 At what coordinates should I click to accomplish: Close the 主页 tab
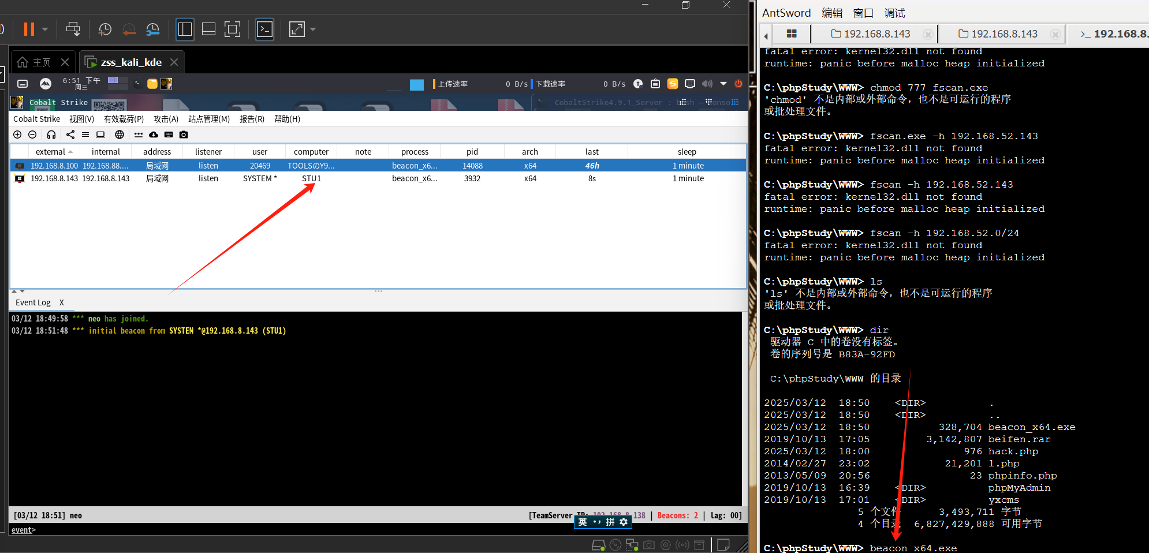[x=65, y=62]
